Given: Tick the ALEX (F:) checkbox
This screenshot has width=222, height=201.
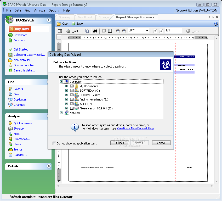Looking at the screenshot, I should point(72,104).
